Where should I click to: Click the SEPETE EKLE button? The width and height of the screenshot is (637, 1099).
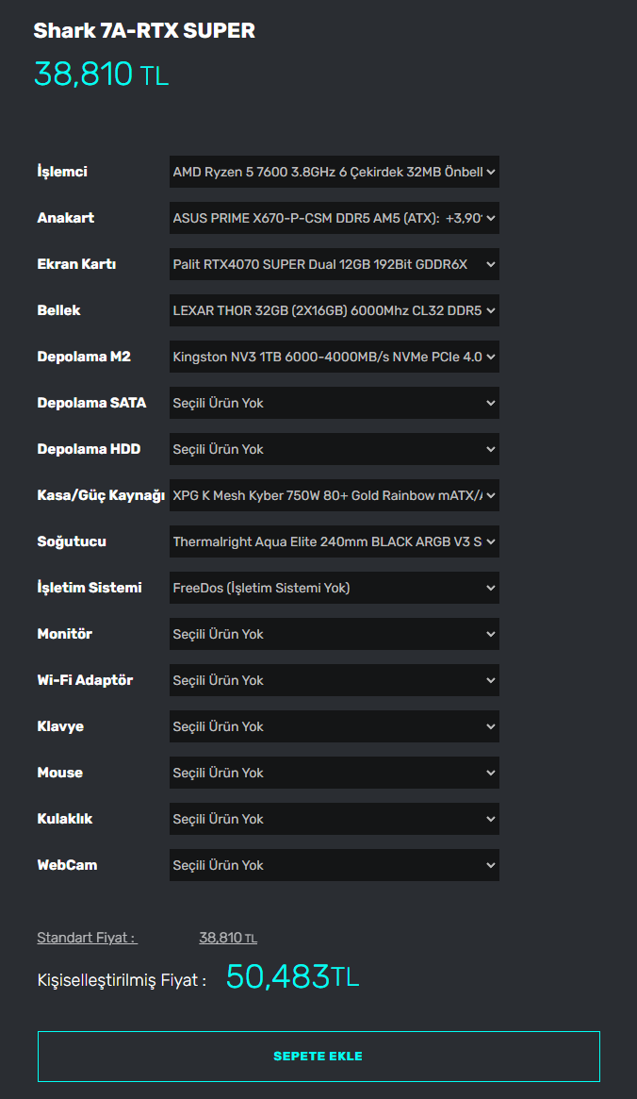tap(318, 1056)
